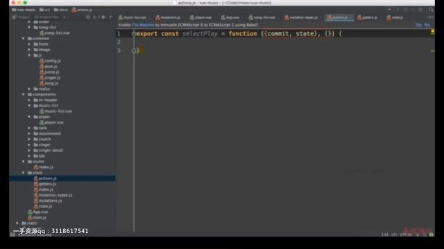The height and width of the screenshot is (249, 444).
Task: Open the Project panel settings gear icon
Action: click(103, 17)
